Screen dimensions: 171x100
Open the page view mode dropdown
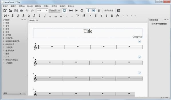pos(54,10)
